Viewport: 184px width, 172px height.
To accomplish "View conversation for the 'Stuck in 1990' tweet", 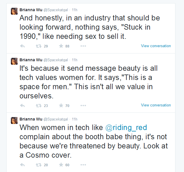I will pyautogui.click(x=156, y=46).
